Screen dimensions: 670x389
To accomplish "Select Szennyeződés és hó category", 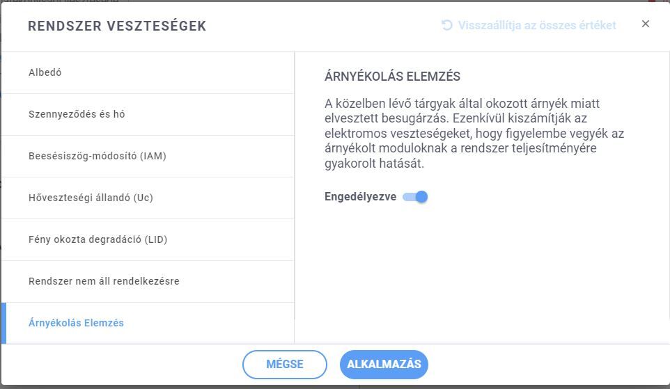I will 148,114.
